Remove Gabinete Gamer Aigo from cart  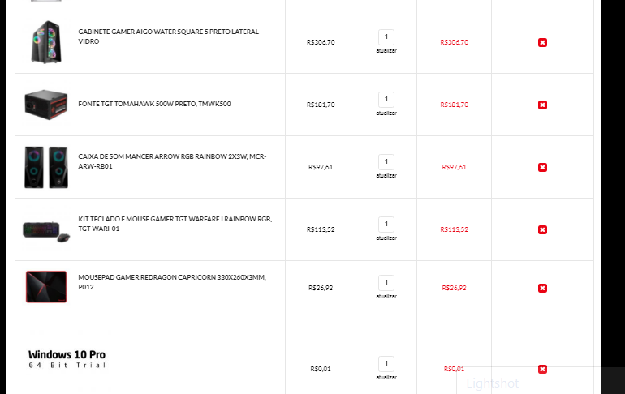(x=542, y=42)
